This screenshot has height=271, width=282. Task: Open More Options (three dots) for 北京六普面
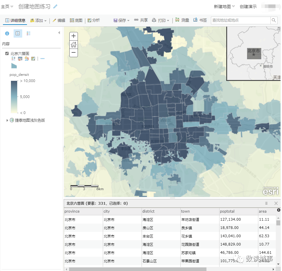click(42, 59)
